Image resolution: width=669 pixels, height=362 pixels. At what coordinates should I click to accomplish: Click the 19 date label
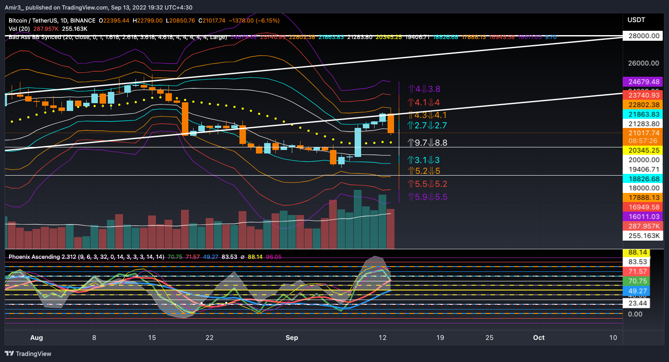click(x=440, y=338)
